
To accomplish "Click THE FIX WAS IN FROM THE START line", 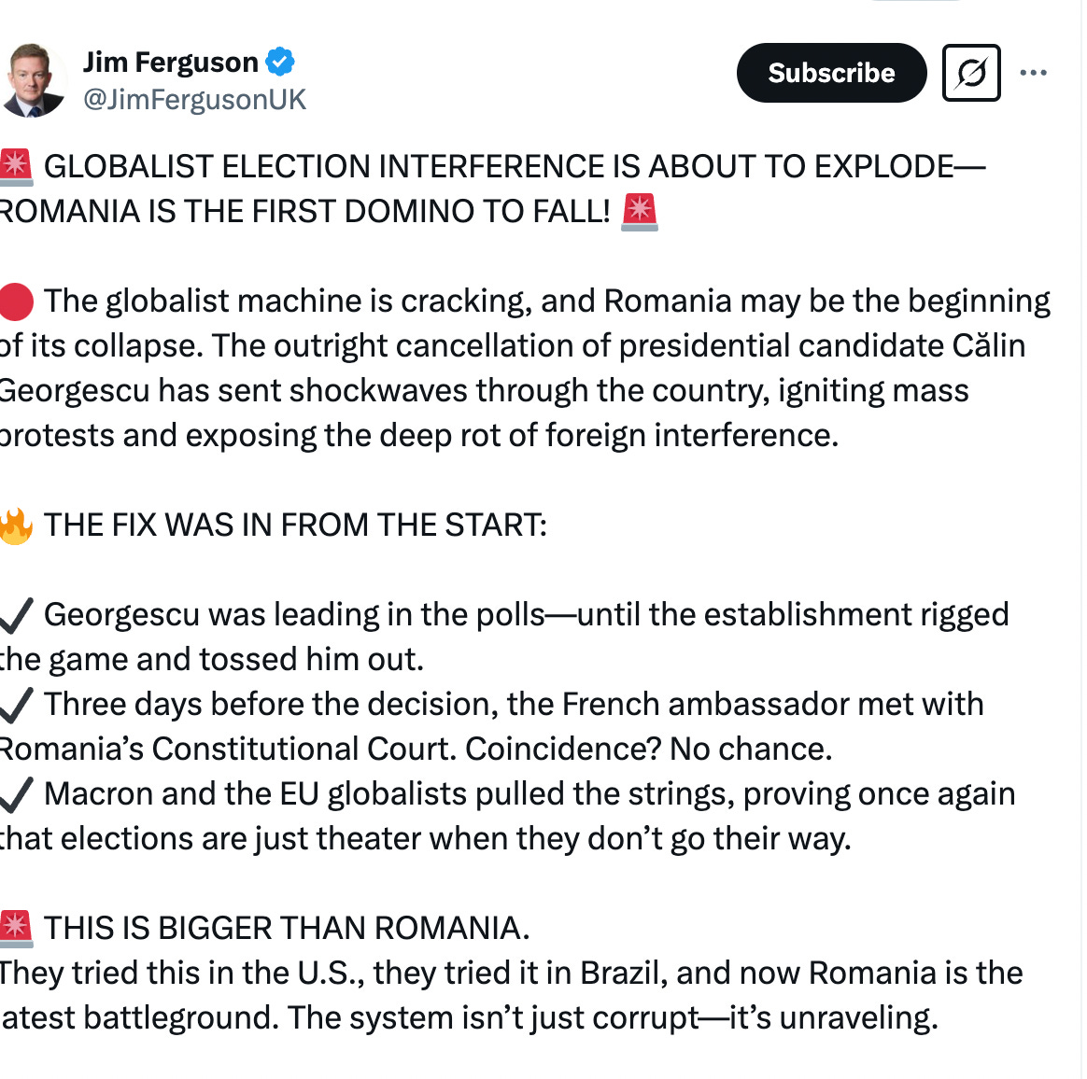I will point(295,525).
